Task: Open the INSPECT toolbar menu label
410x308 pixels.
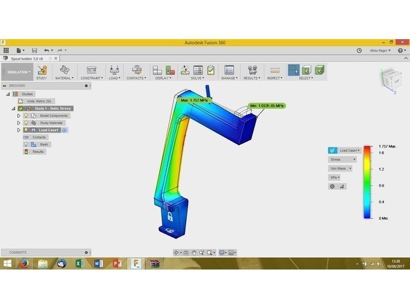Action: tap(275, 78)
